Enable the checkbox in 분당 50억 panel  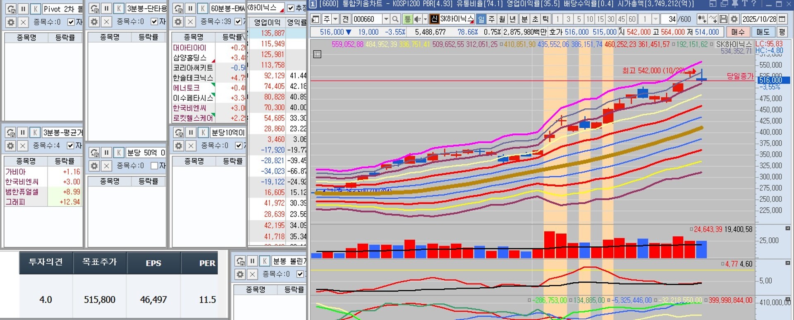154,166
